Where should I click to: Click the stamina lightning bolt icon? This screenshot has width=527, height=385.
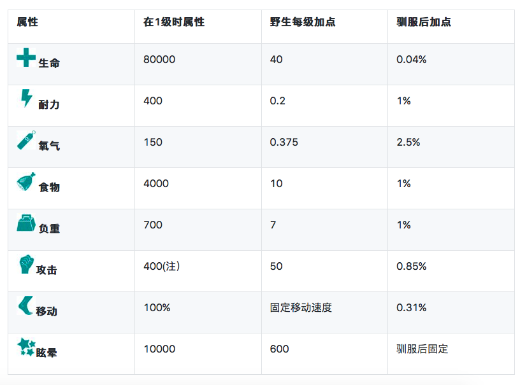click(26, 99)
